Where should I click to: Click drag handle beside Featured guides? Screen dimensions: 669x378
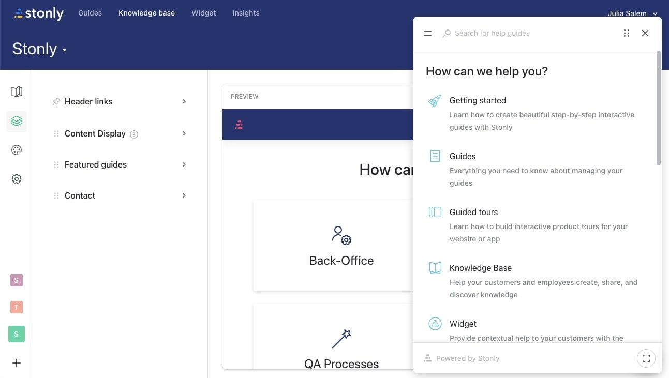[x=56, y=164]
